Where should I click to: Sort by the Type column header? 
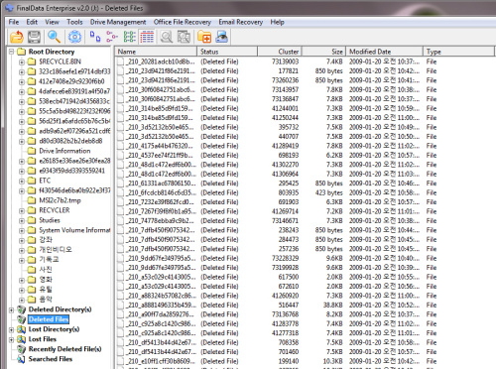pos(459,52)
